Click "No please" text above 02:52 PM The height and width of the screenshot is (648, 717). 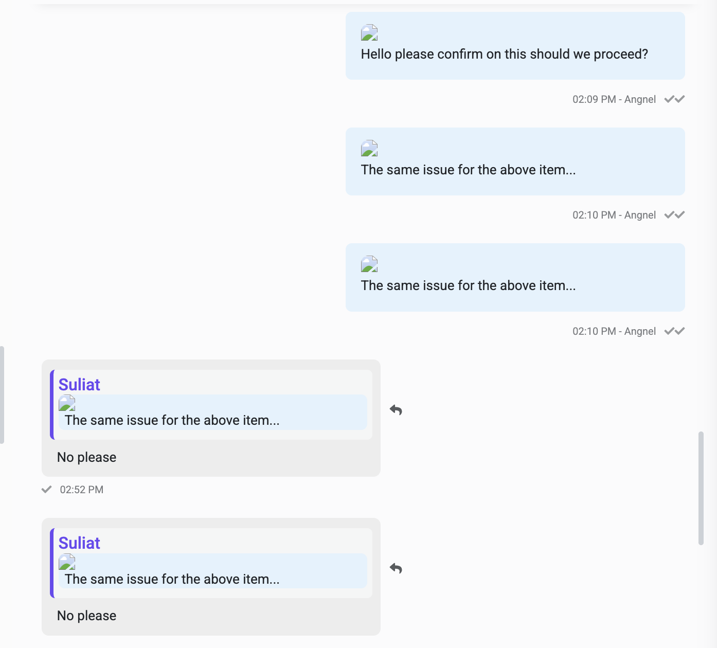[87, 457]
